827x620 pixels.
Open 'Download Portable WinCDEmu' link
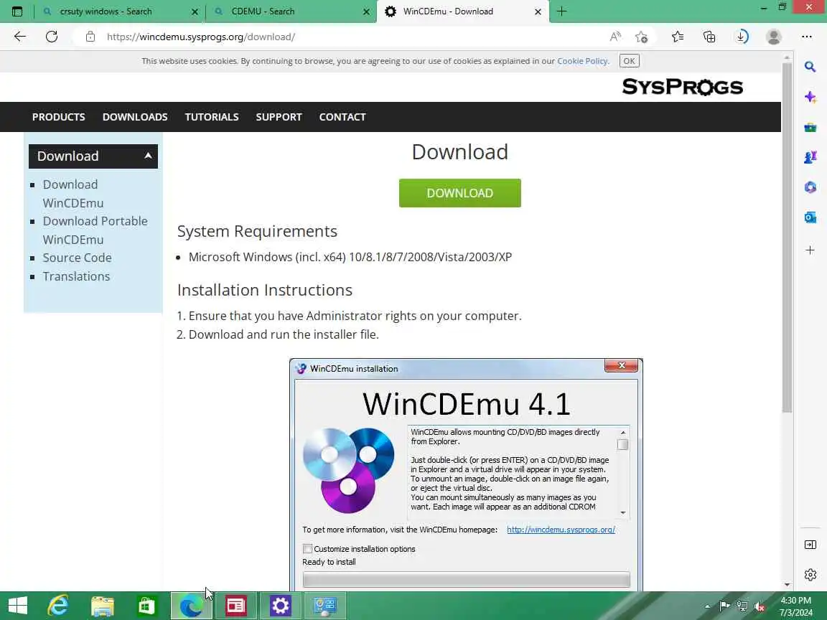pyautogui.click(x=95, y=230)
